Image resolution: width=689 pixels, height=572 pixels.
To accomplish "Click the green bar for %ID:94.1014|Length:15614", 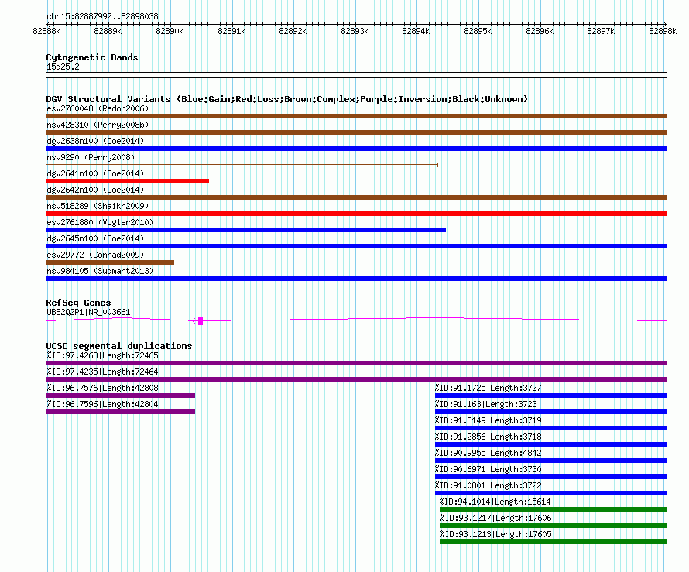I will 554,509.
